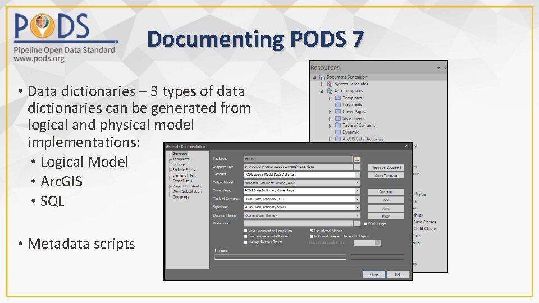Select the Templates page in the dialog tree
The width and height of the screenshot is (539, 303).
click(181, 159)
